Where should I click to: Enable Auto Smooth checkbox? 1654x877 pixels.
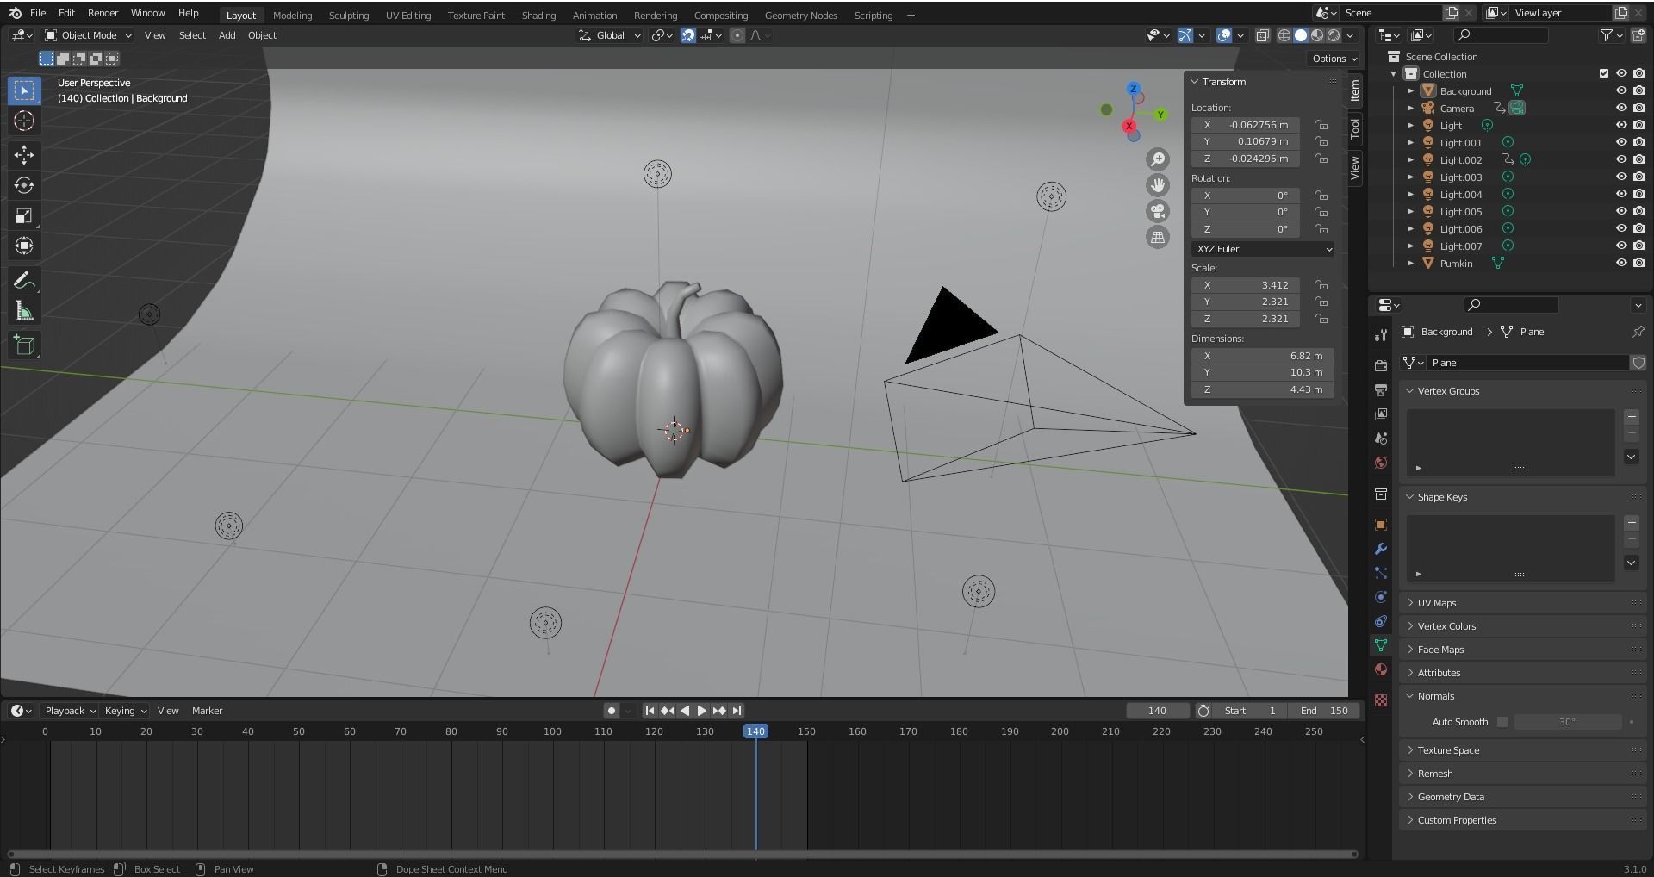tap(1502, 722)
